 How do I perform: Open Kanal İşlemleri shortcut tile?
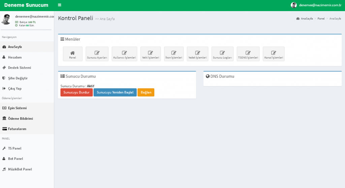pos(274,54)
